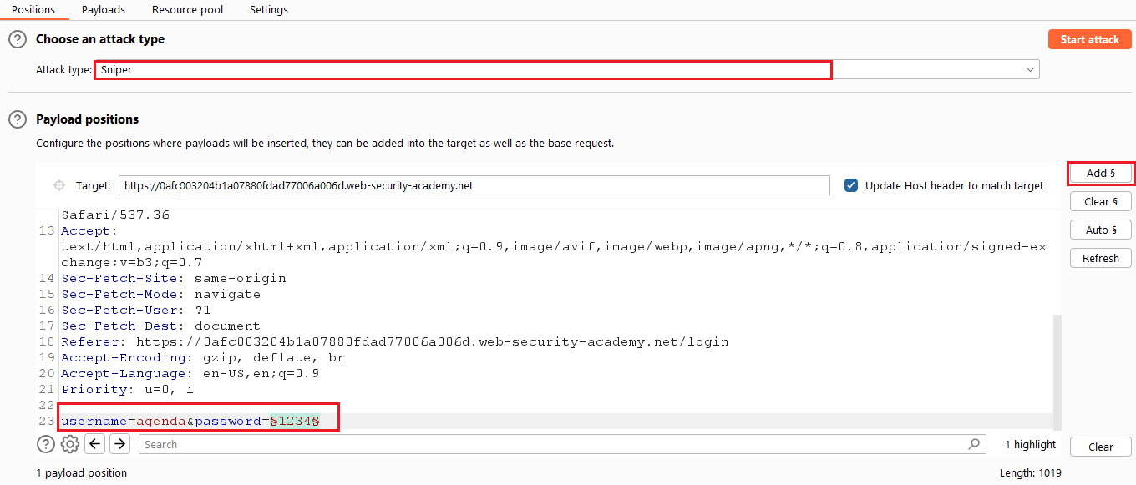Go to next search match arrow

pos(120,444)
